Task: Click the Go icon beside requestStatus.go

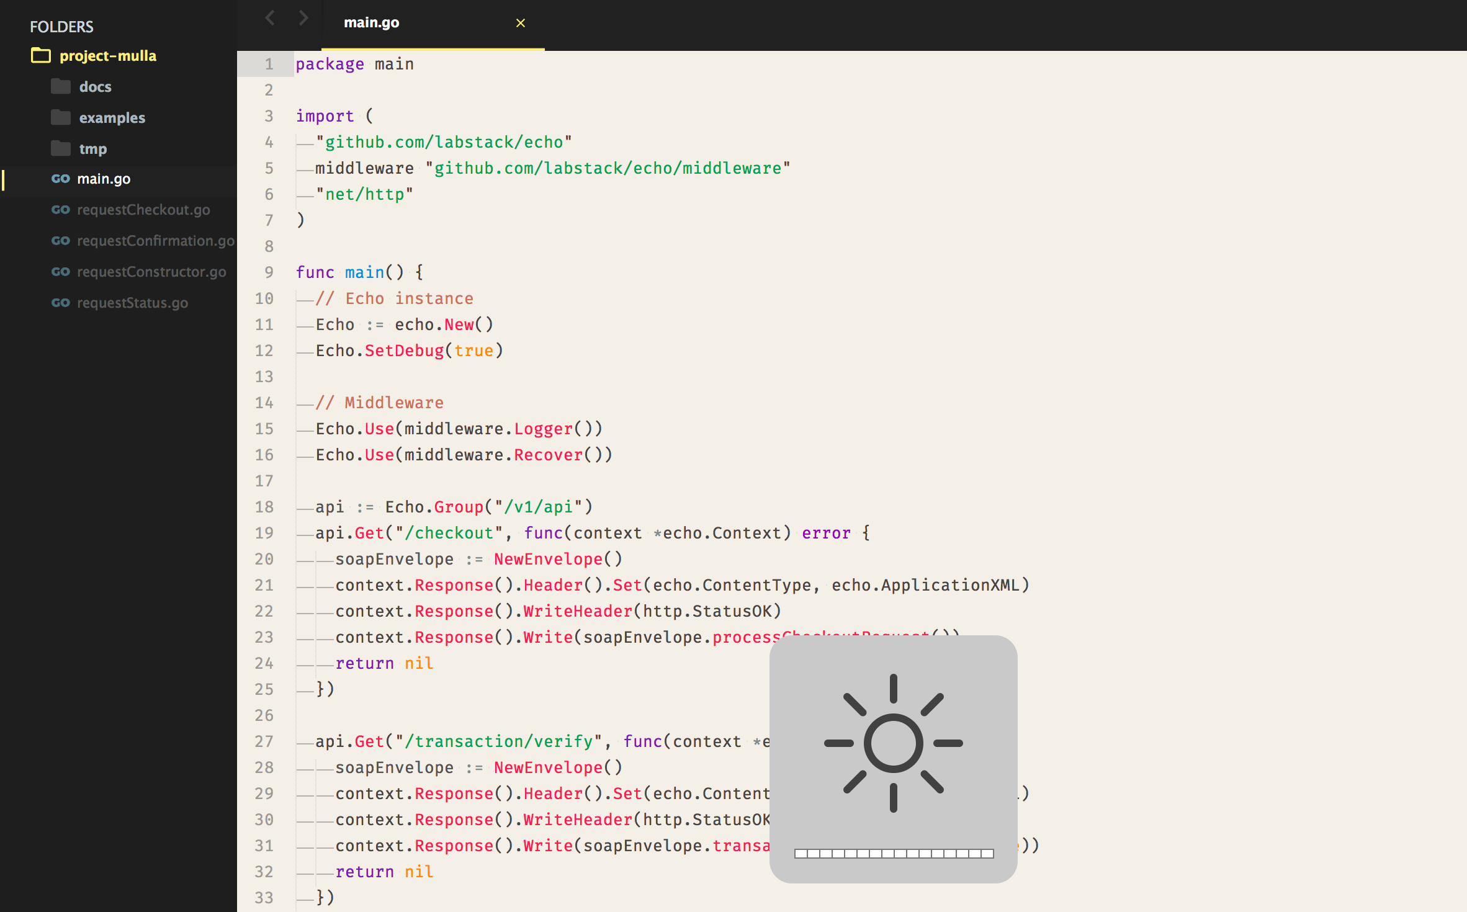Action: point(60,303)
